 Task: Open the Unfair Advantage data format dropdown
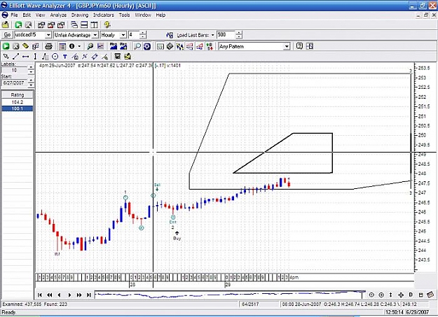click(95, 35)
